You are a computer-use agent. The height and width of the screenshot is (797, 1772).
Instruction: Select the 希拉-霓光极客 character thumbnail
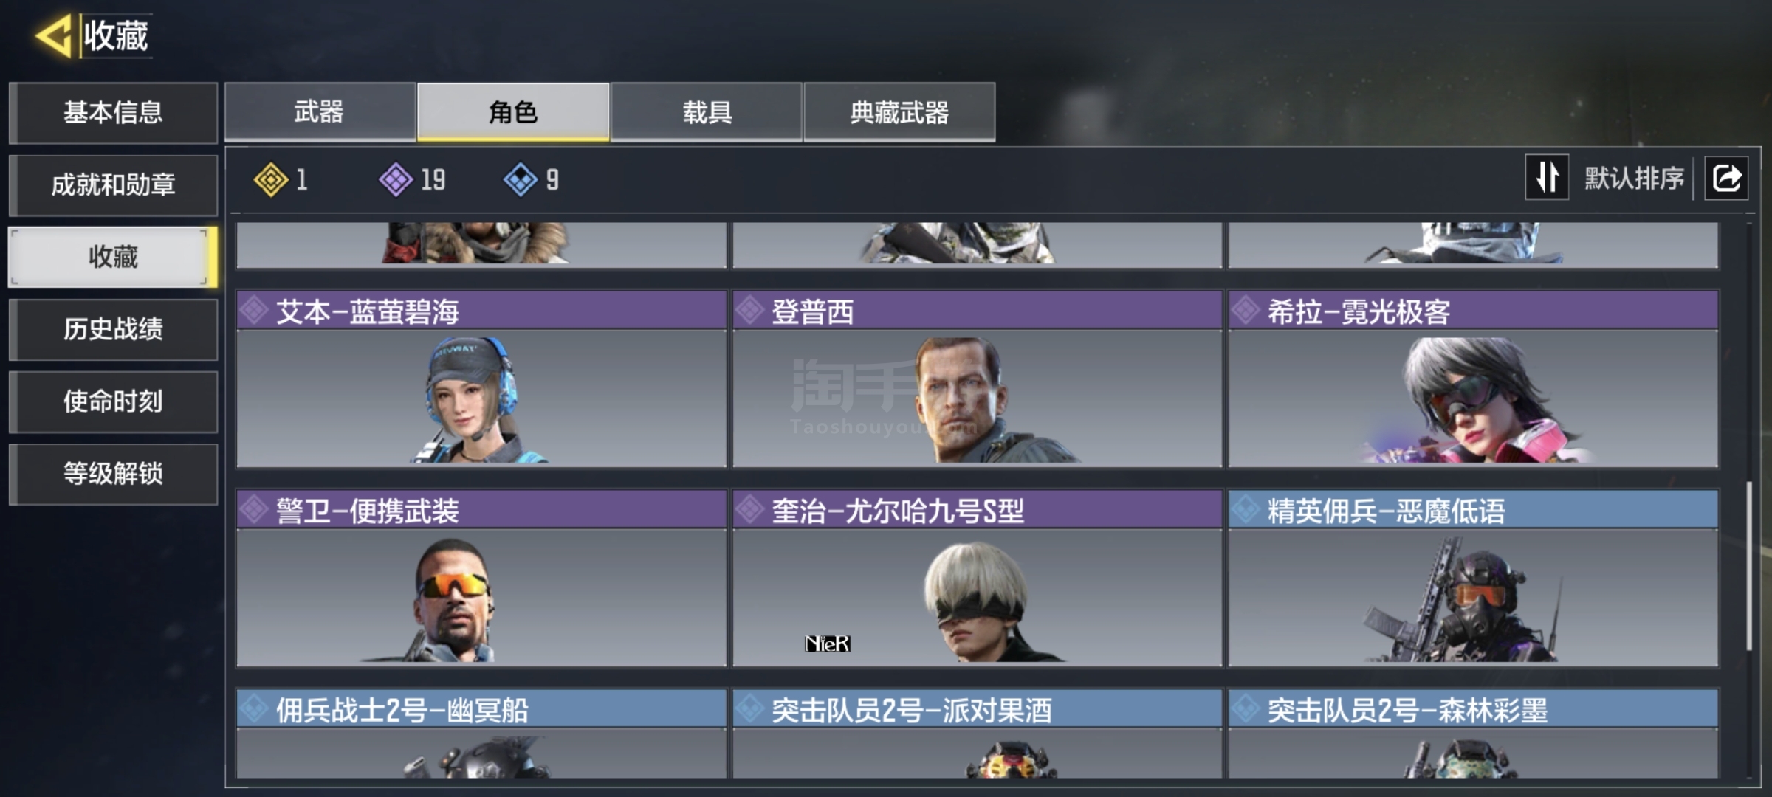1474,398
